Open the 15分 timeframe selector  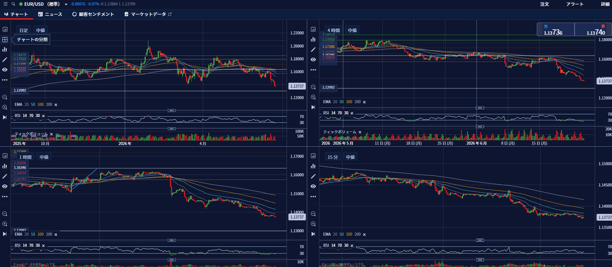(x=332, y=157)
